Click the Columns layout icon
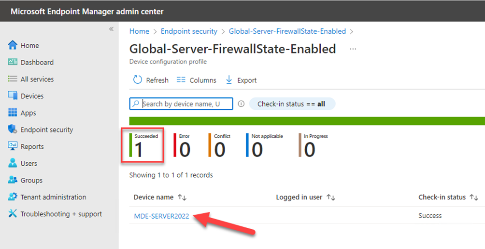 tap(181, 80)
